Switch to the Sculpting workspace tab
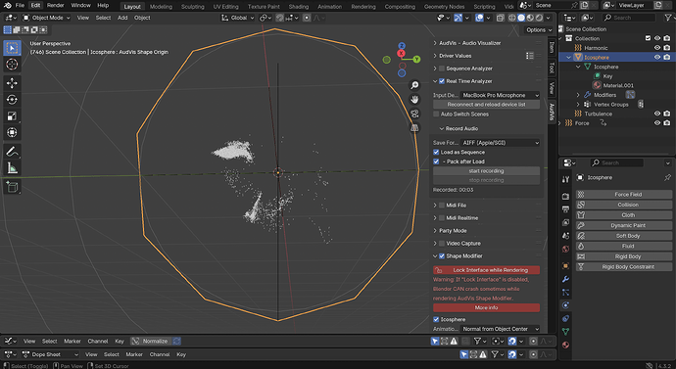 (x=192, y=7)
